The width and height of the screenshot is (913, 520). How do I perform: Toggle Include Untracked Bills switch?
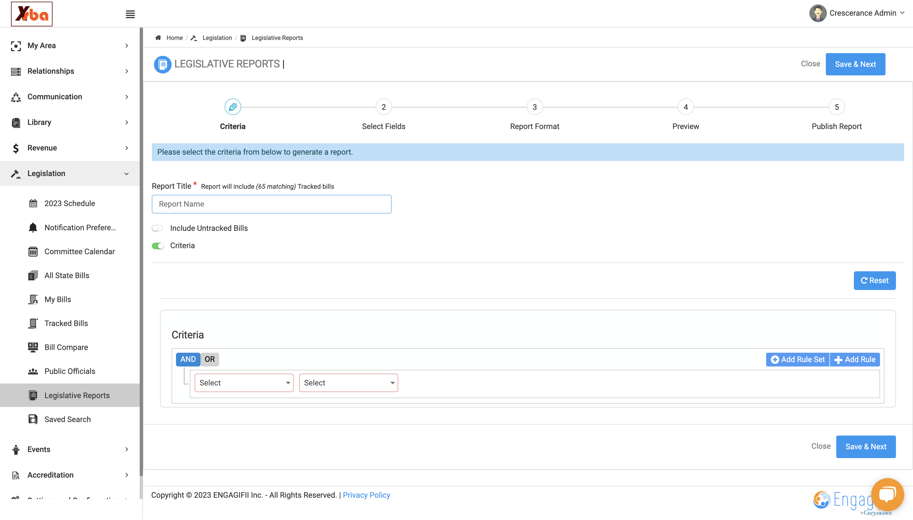coord(157,228)
